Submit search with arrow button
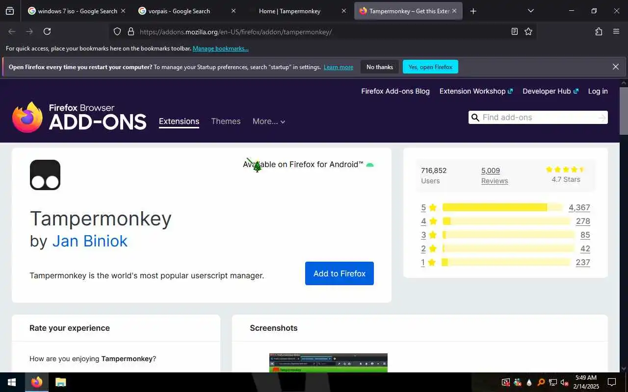The image size is (628, 392). 602,118
